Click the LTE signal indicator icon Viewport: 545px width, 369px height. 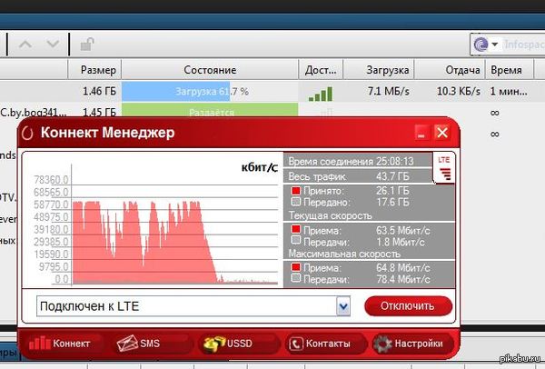(x=444, y=165)
